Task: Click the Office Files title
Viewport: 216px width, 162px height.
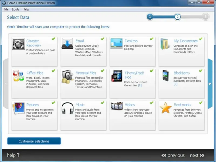Action: pos(35,73)
